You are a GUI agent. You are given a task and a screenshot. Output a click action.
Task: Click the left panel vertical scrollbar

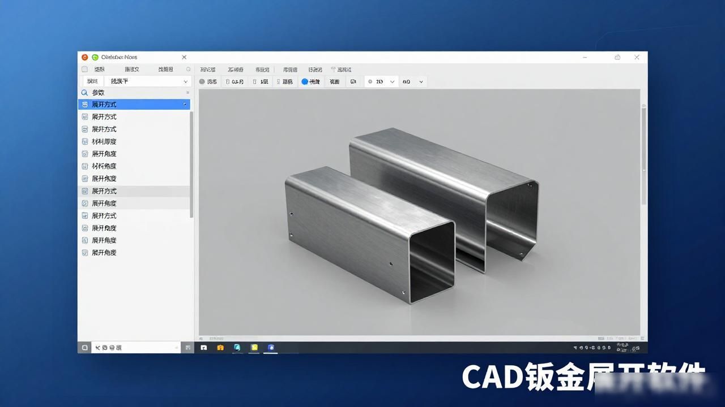pyautogui.click(x=191, y=164)
